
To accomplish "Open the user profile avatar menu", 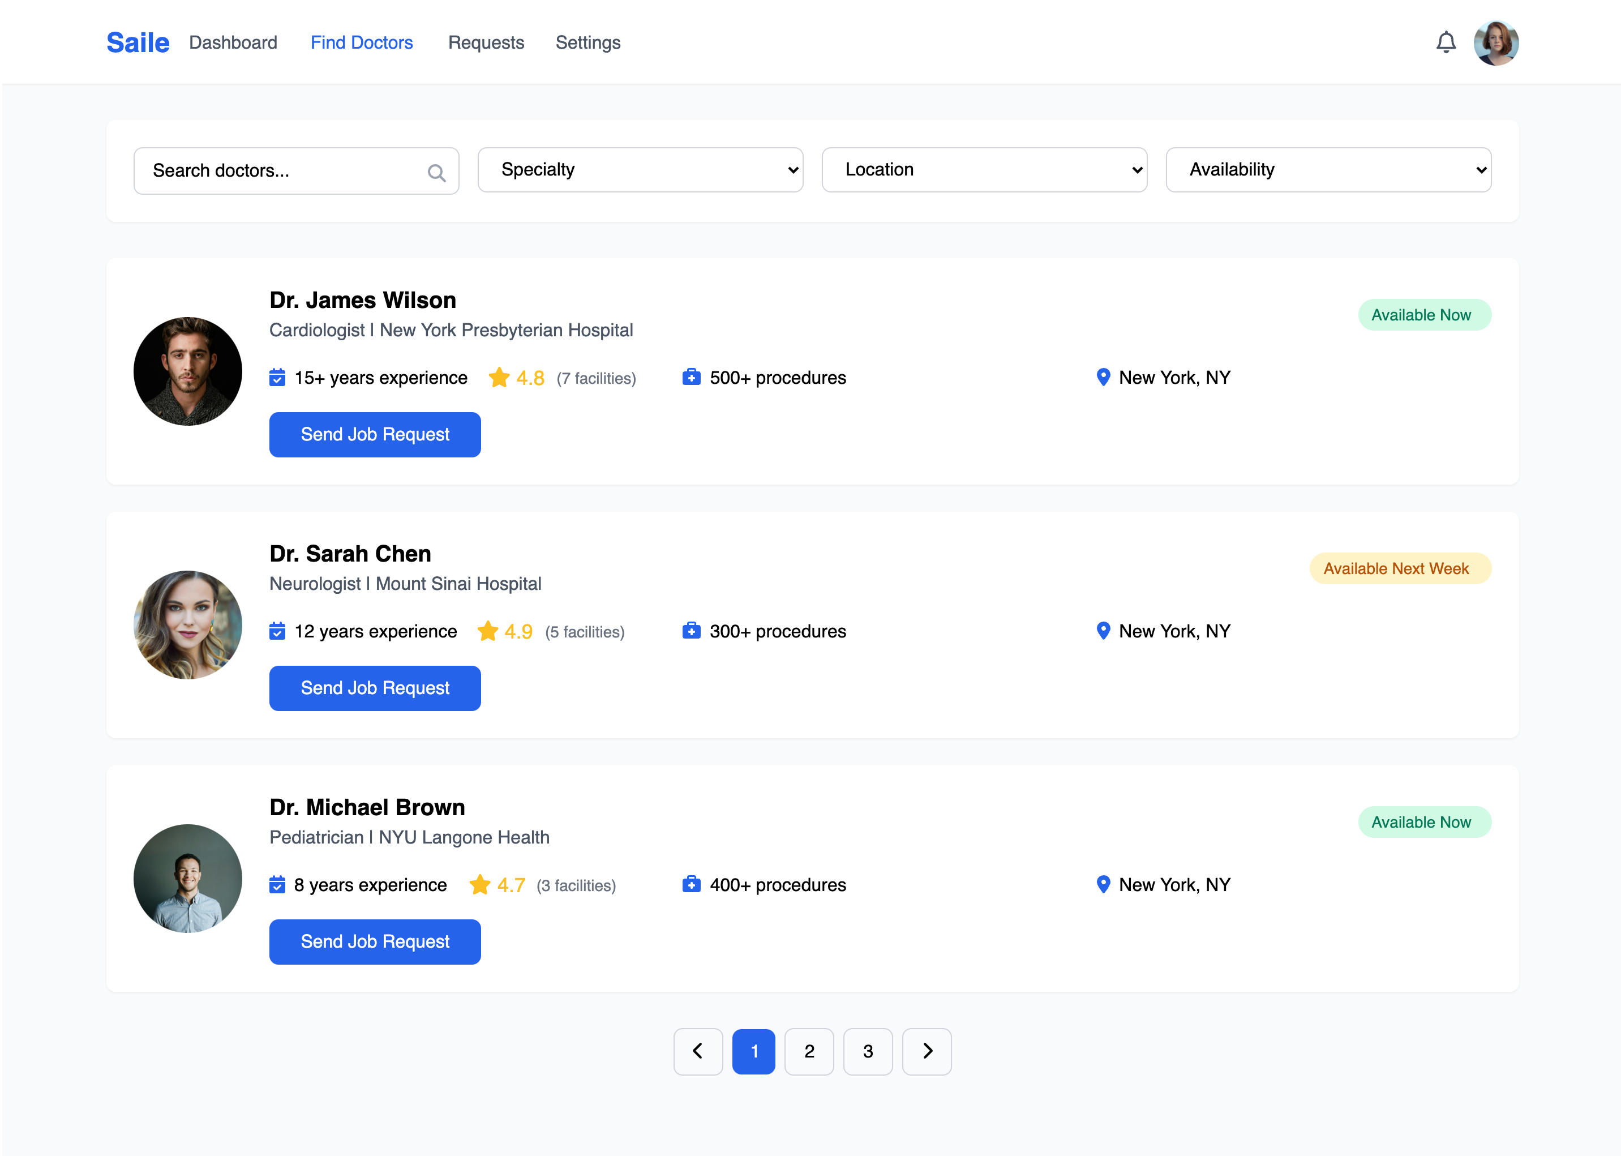I will pyautogui.click(x=1496, y=42).
